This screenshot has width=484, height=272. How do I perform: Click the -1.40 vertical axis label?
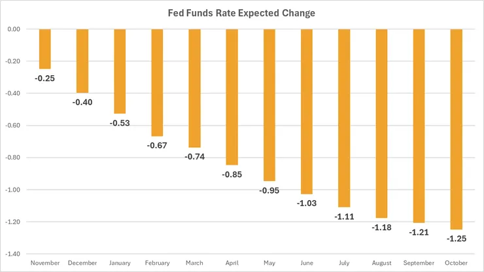(x=12, y=254)
